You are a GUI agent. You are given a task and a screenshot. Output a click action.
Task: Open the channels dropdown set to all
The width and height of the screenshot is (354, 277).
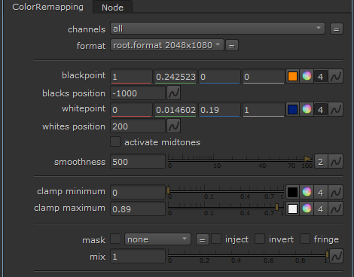pyautogui.click(x=218, y=29)
